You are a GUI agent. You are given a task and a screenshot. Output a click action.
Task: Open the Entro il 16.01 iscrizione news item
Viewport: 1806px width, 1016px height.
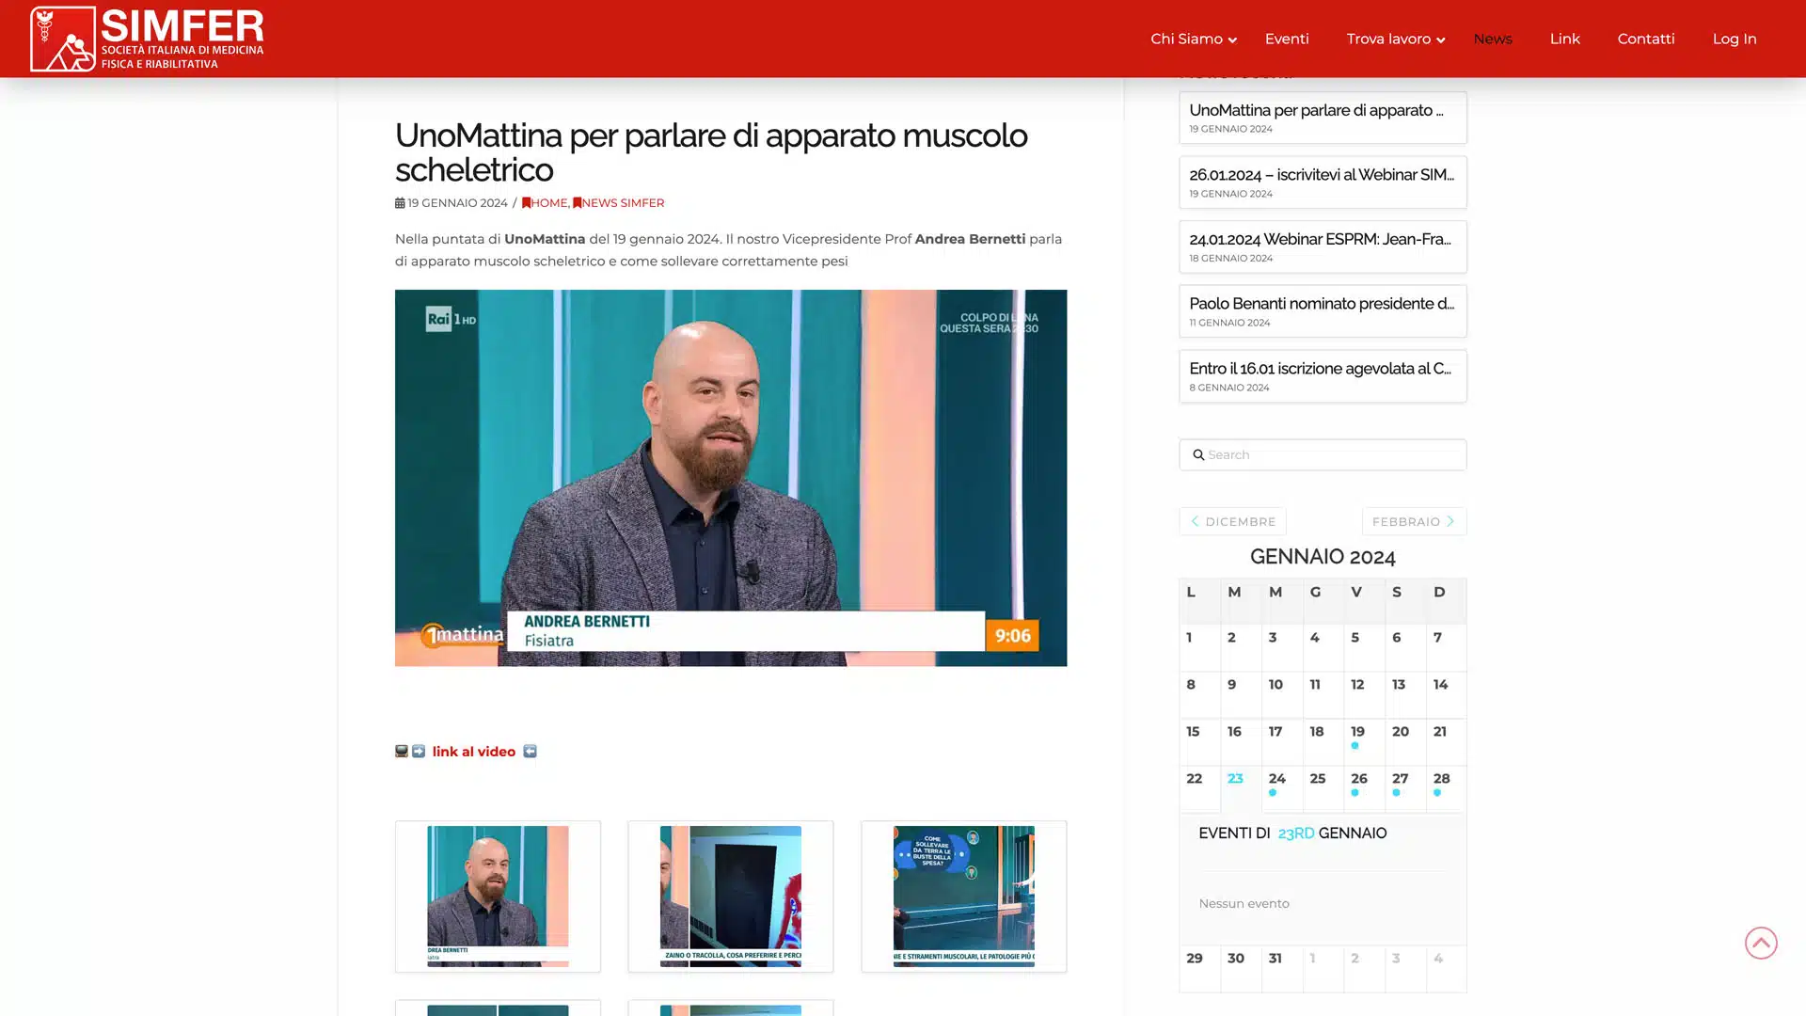pyautogui.click(x=1323, y=376)
